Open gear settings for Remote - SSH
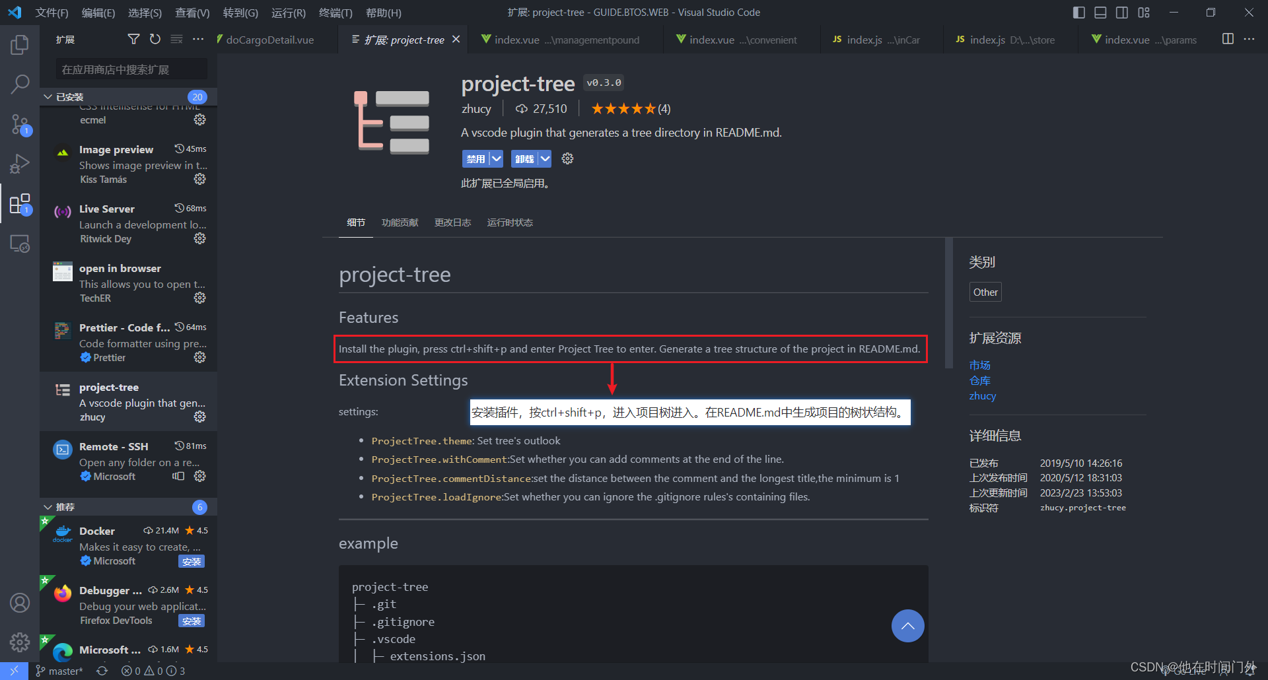 (200, 476)
